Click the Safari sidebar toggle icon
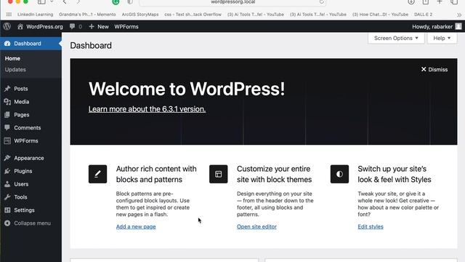The image size is (465, 262). [41, 1]
